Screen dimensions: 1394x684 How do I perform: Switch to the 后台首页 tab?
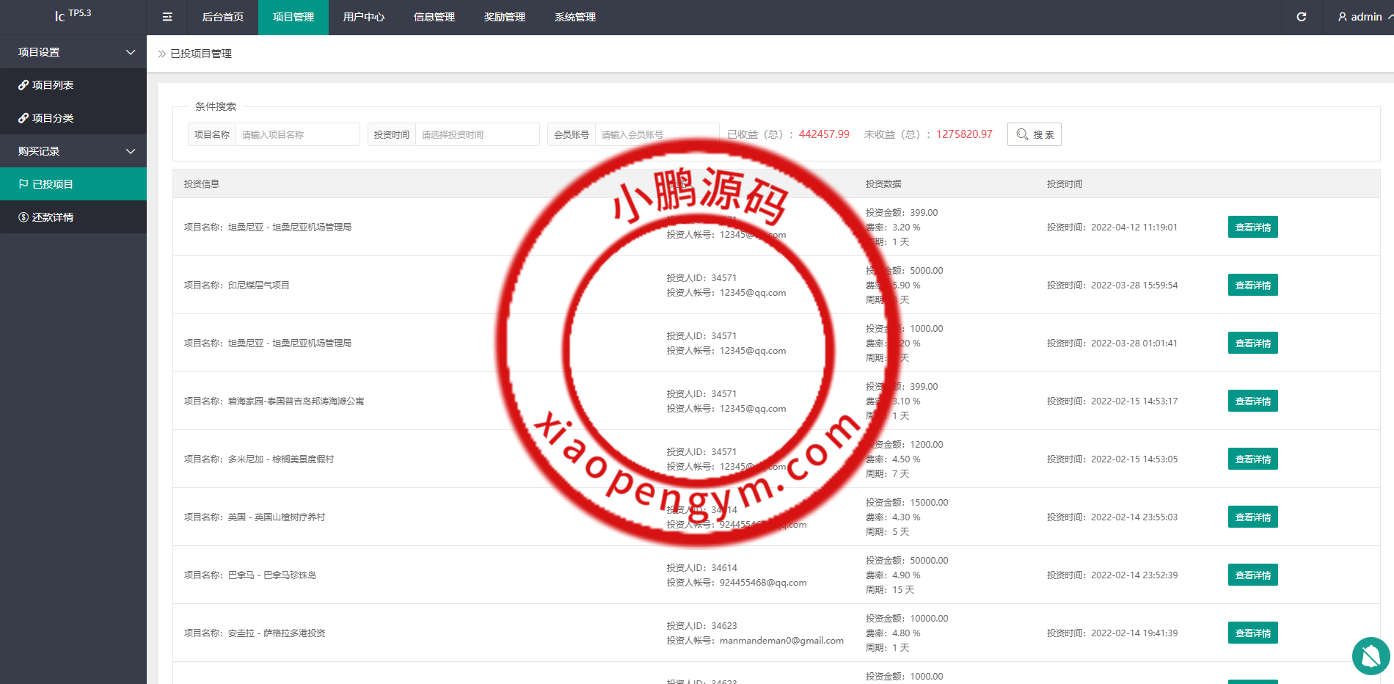tap(222, 17)
